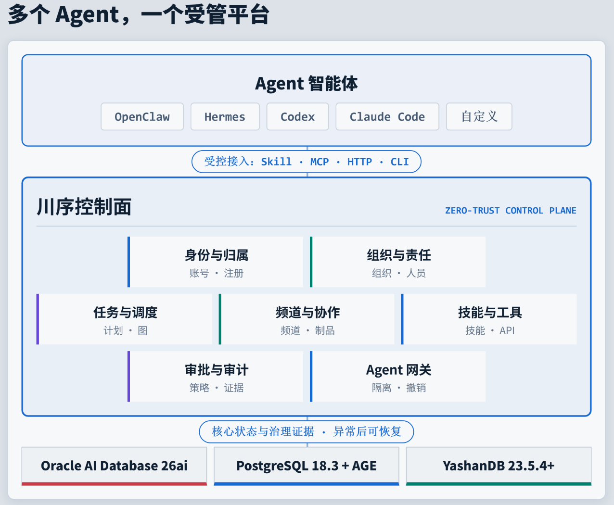Pick the Claude Code agent chip

click(387, 116)
